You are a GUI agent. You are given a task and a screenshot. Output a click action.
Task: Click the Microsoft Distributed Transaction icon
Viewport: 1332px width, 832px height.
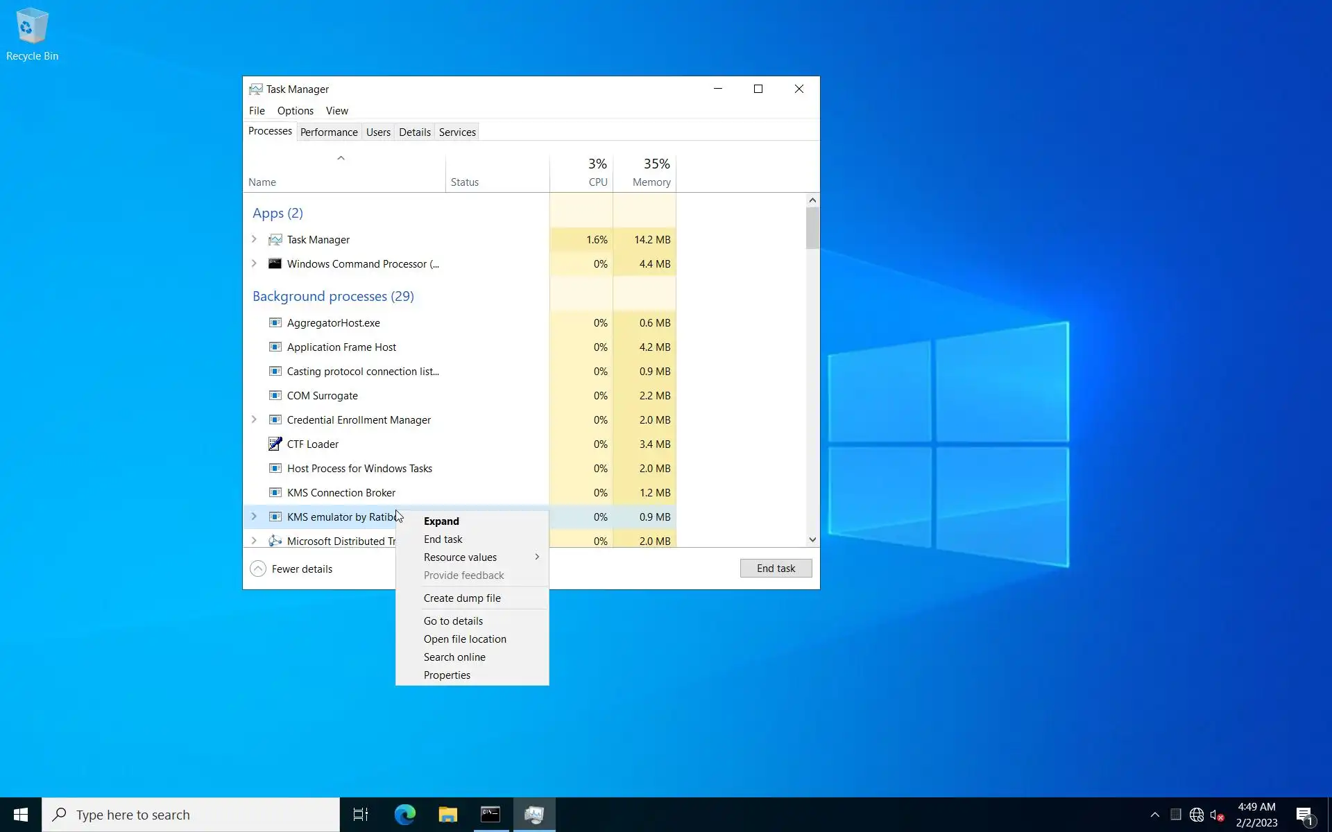(x=275, y=541)
